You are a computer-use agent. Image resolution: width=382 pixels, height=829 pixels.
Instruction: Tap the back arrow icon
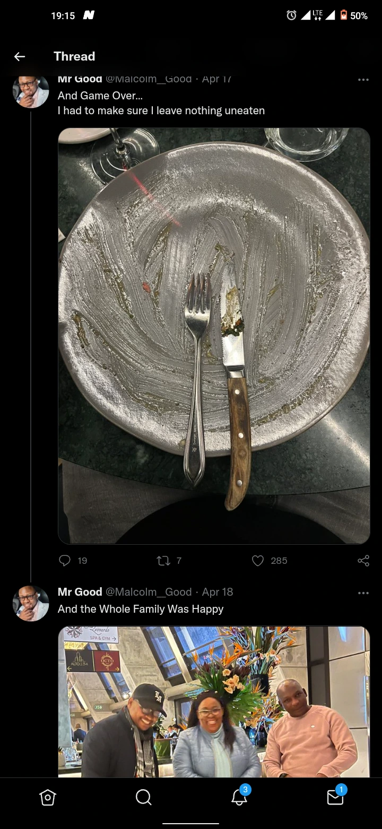coord(20,56)
